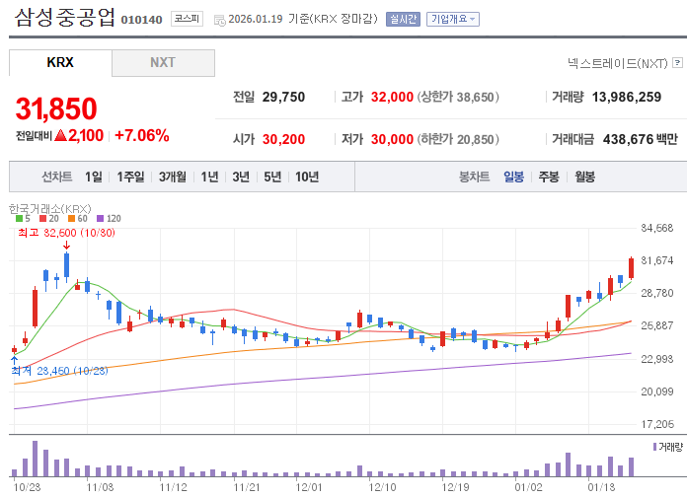Click the purple 120-day moving average legend swatch

pyautogui.click(x=101, y=218)
